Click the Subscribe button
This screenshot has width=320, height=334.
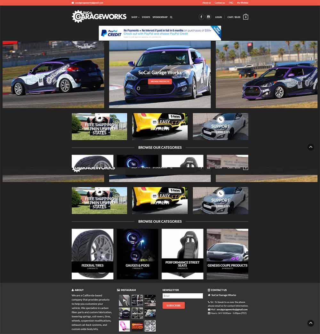click(173, 306)
